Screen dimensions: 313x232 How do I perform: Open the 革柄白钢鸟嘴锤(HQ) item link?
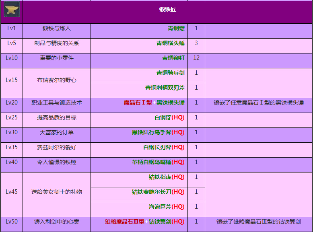158,162
